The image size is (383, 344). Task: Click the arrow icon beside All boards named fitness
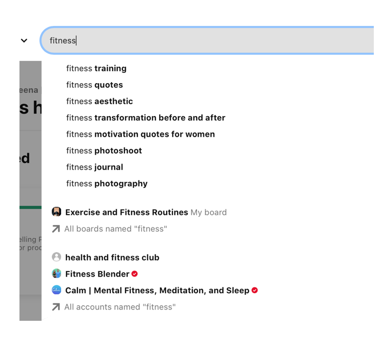pyautogui.click(x=56, y=229)
